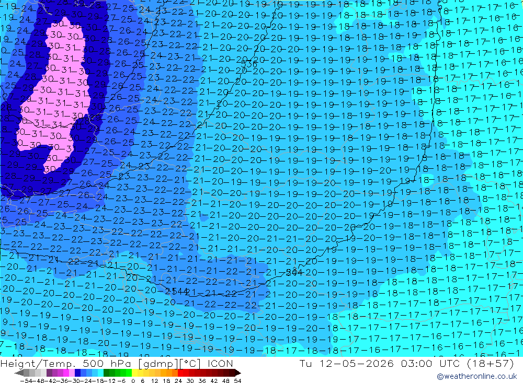This screenshot has width=523, height=383.
Task: Click the '54' maximum scale value
Action: tap(237, 381)
